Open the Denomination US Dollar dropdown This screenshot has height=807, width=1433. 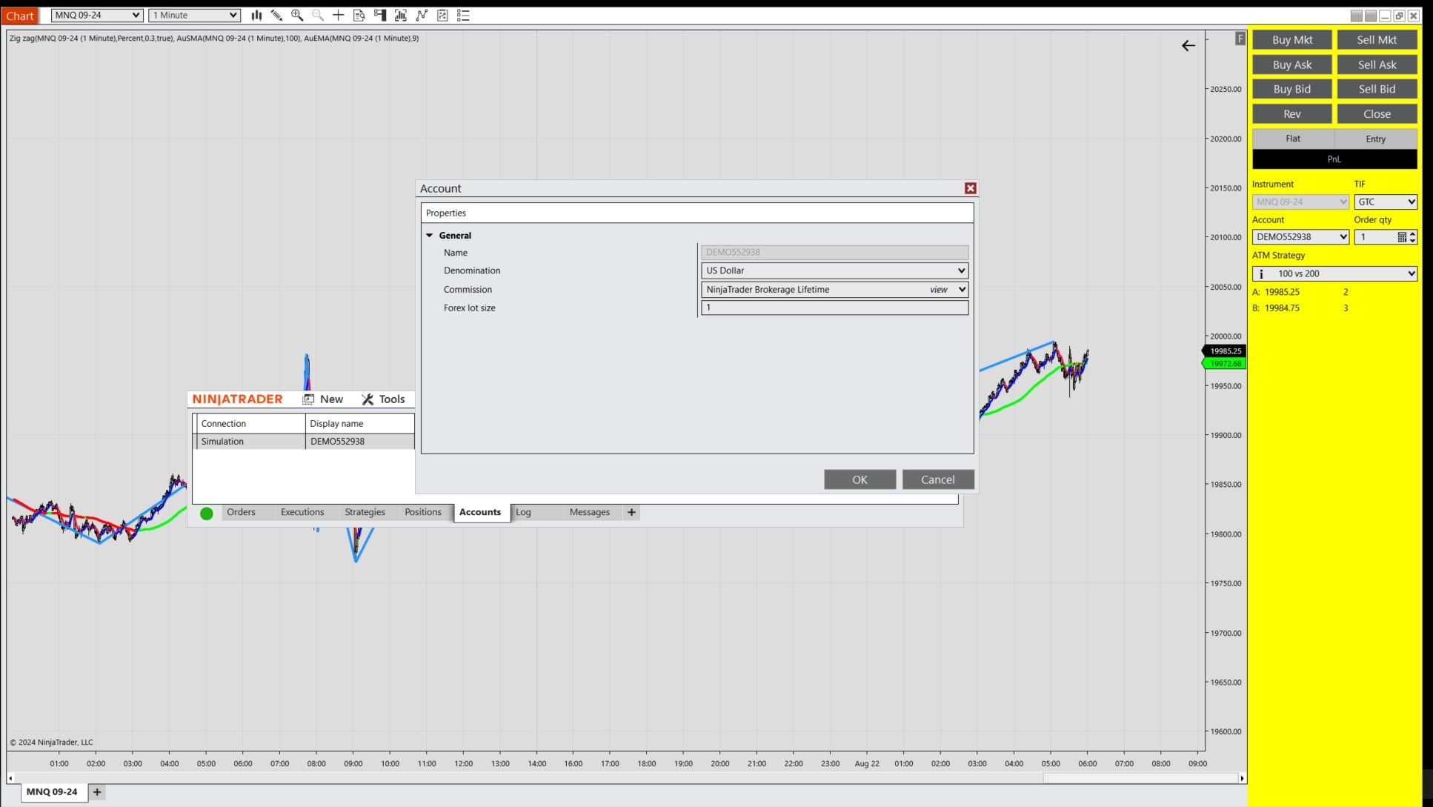(x=834, y=270)
